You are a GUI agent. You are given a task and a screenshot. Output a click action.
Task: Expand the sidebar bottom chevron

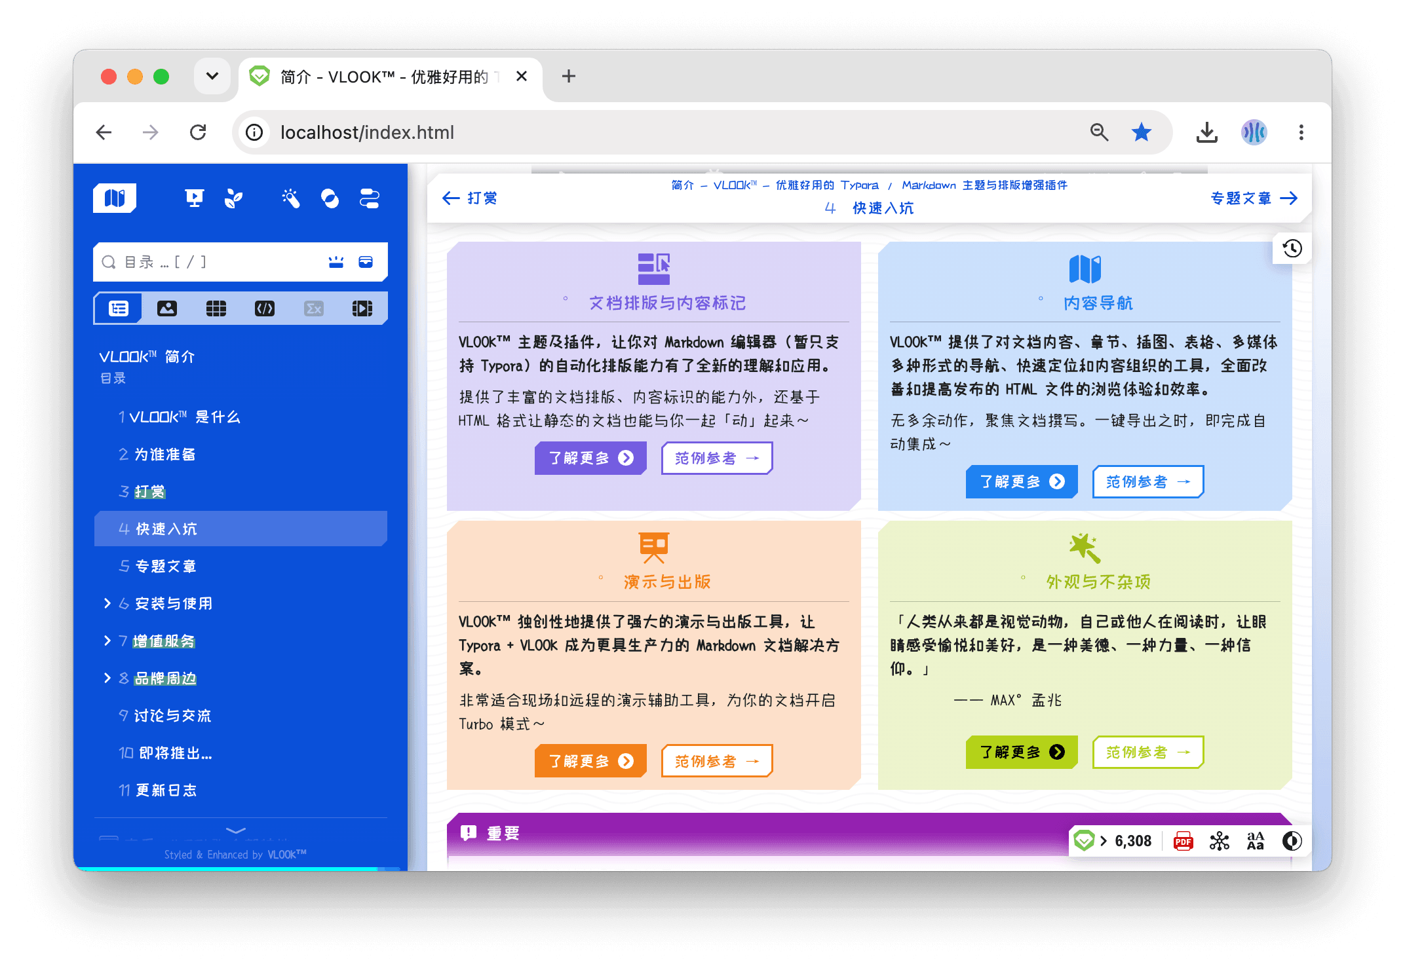click(x=236, y=830)
